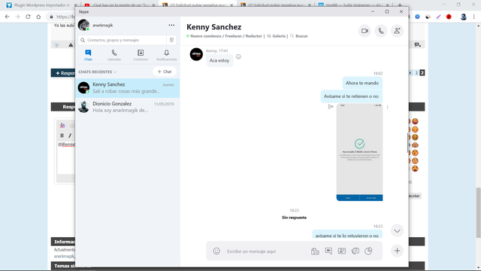Click the browser reload button
The height and width of the screenshot is (271, 481).
coord(28,17)
